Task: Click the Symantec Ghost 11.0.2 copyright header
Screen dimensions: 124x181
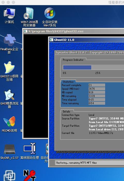Action: pos(90,53)
